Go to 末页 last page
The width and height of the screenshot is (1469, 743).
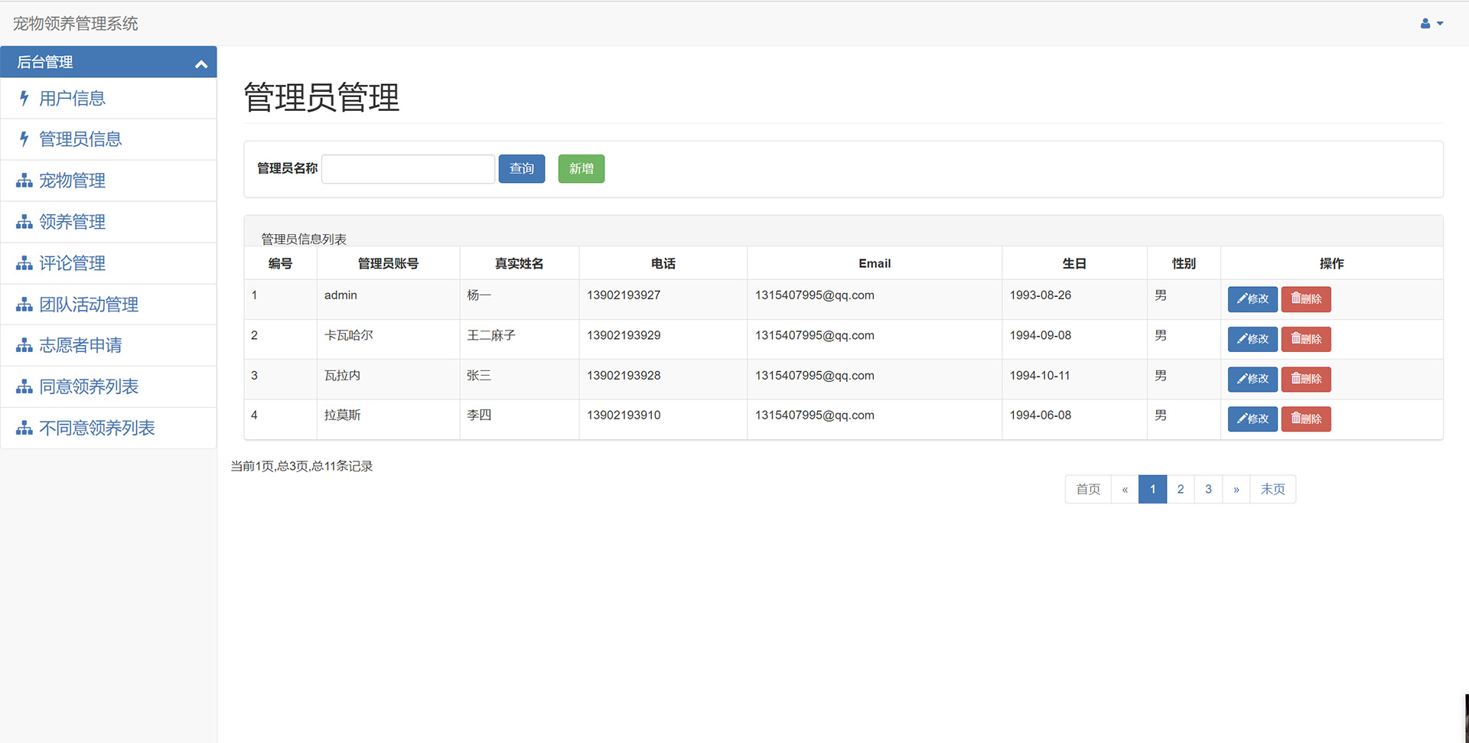coord(1273,489)
